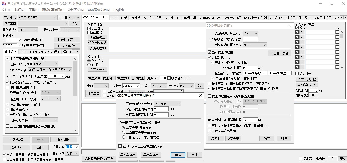Viewport: 347px width, 163px height.
Task: Click 清空接收区 button
Action: [x=97, y=37]
